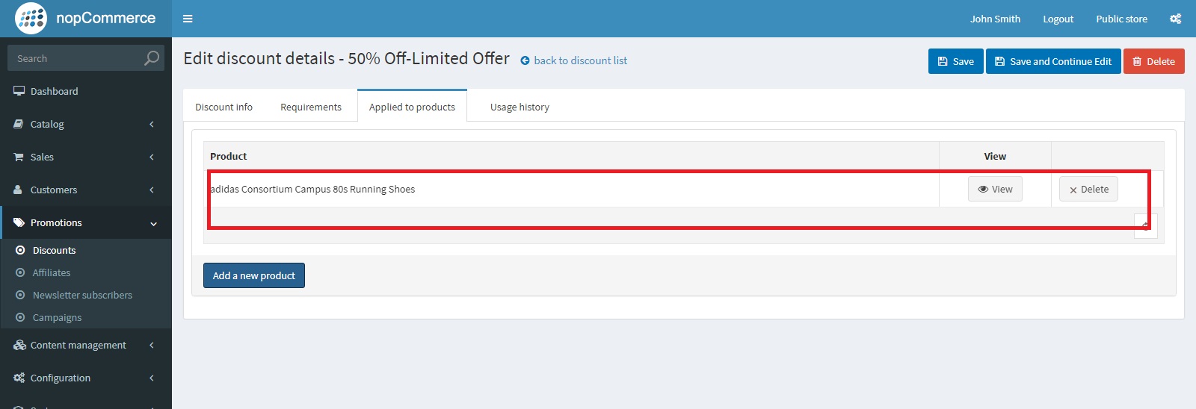Switch to the Usage history tab
This screenshot has width=1196, height=409.
click(x=520, y=107)
